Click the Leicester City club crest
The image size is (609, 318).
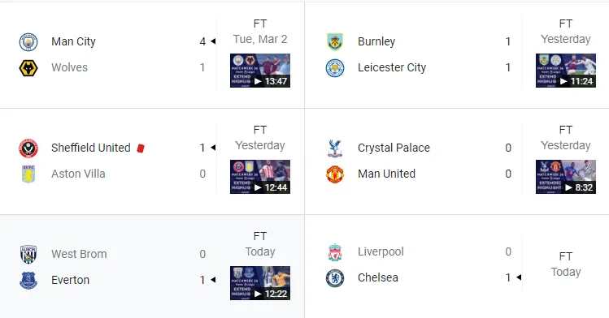[x=335, y=68]
